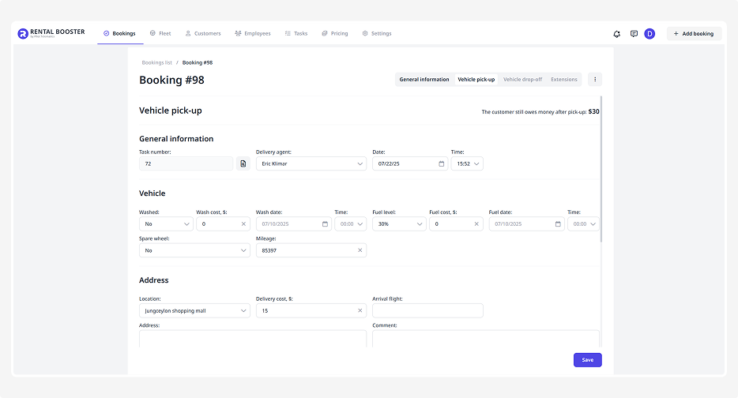Viewport: 738px width, 398px height.
Task: Click the Arrival flight input field
Action: pos(427,311)
